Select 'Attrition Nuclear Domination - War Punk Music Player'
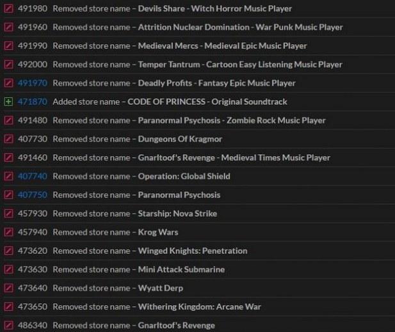395x332 pixels. [x=241, y=28]
